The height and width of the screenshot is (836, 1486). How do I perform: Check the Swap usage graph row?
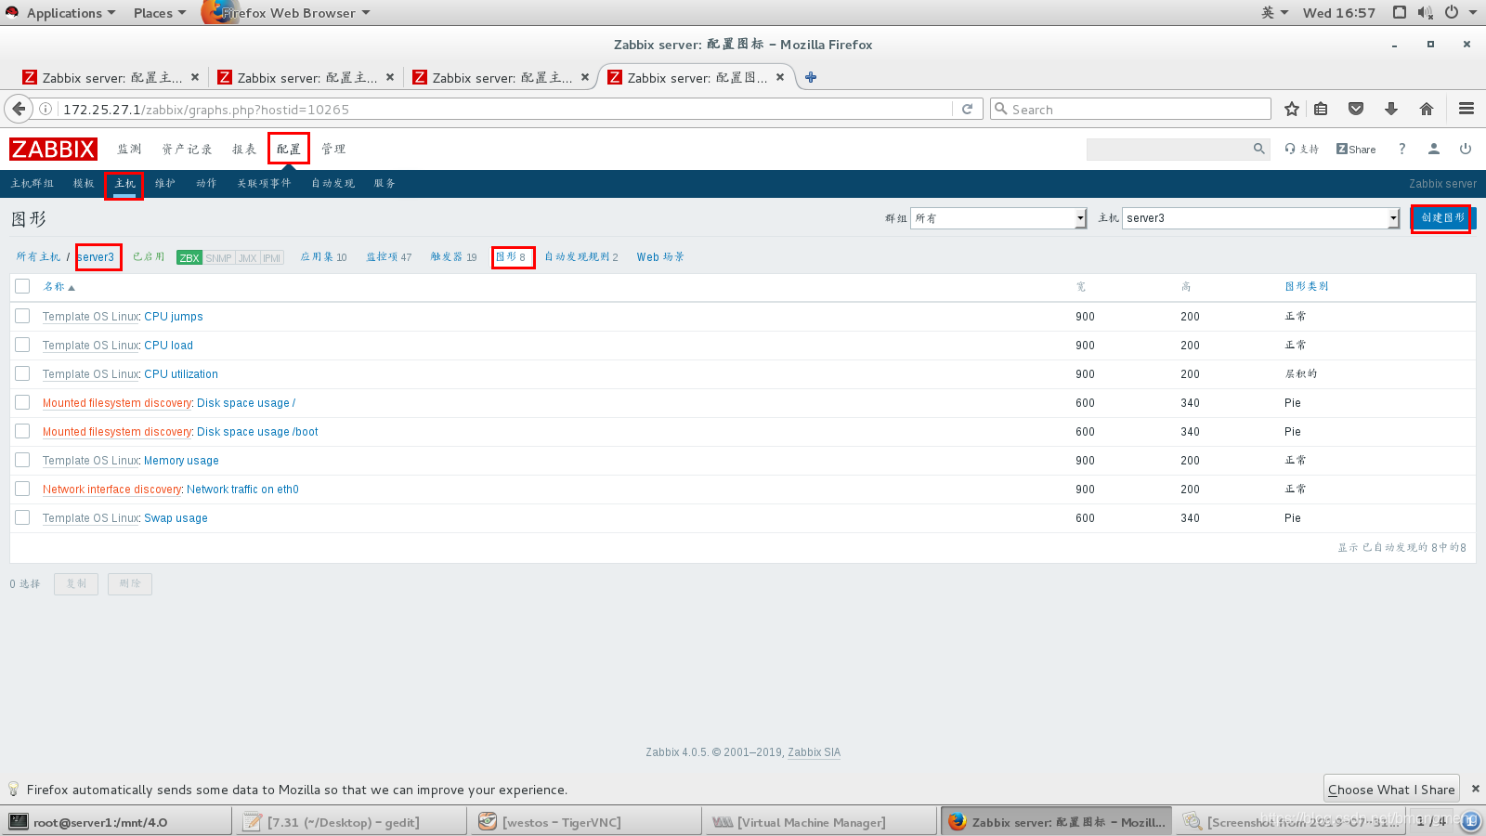pos(22,517)
